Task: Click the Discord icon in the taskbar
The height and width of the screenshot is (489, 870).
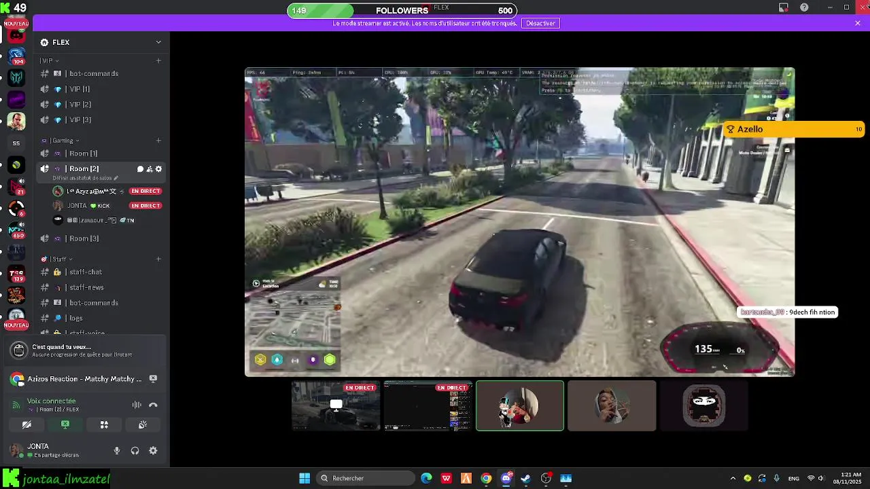Action: (x=506, y=478)
